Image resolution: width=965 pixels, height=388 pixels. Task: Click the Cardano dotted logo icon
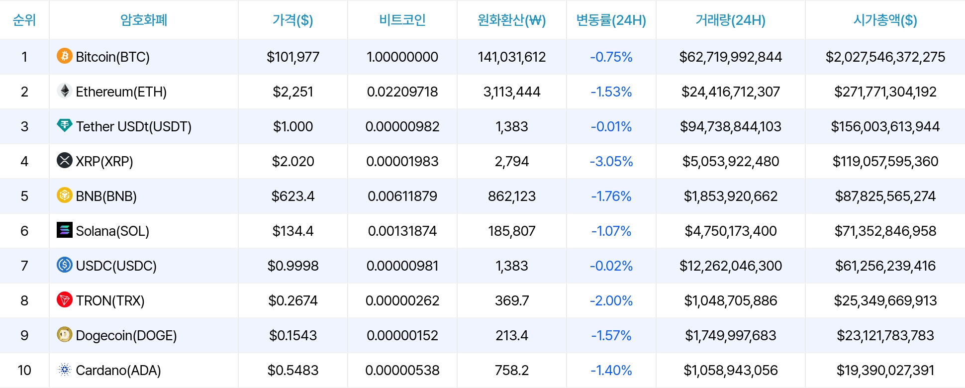(65, 369)
